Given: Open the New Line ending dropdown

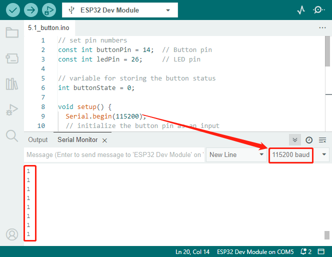Looking at the screenshot, I should coord(236,155).
